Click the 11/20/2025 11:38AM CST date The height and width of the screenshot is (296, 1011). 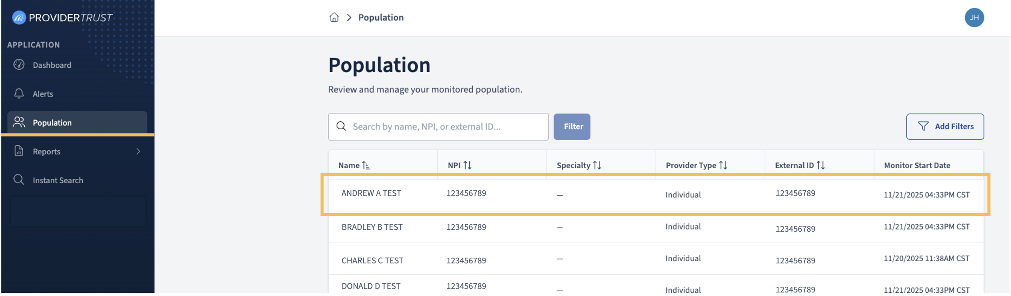click(x=927, y=259)
